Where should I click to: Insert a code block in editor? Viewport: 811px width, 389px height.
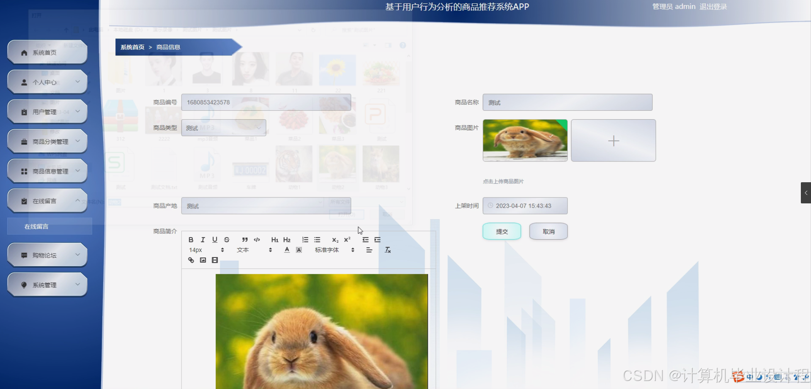(x=257, y=240)
